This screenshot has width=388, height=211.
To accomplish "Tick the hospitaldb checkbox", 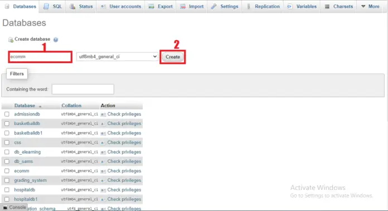I will pyautogui.click(x=7, y=190).
